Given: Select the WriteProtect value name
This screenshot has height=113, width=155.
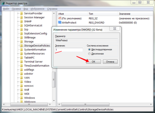Looking at the screenshot, I should point(69,23).
